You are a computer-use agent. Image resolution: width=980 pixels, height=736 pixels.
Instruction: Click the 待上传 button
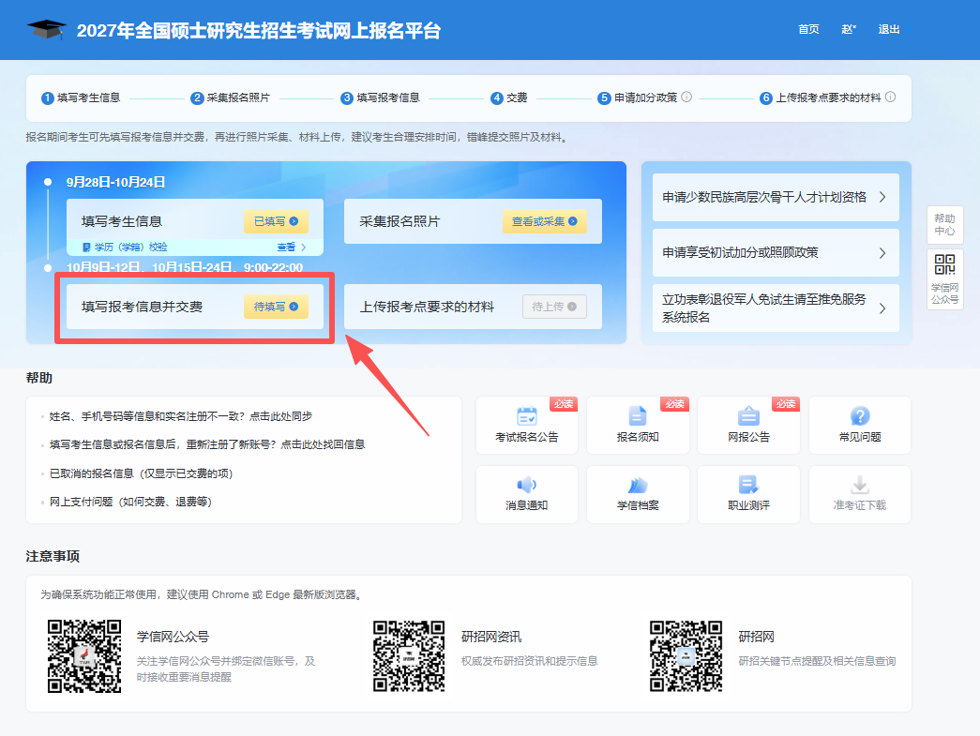[554, 307]
